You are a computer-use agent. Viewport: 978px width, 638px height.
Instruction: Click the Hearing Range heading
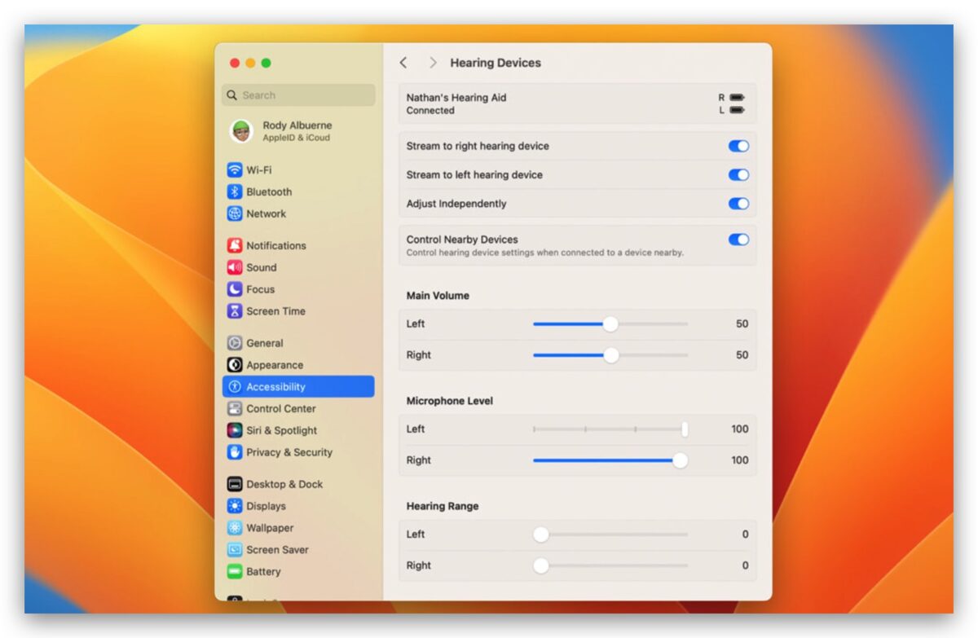[443, 506]
